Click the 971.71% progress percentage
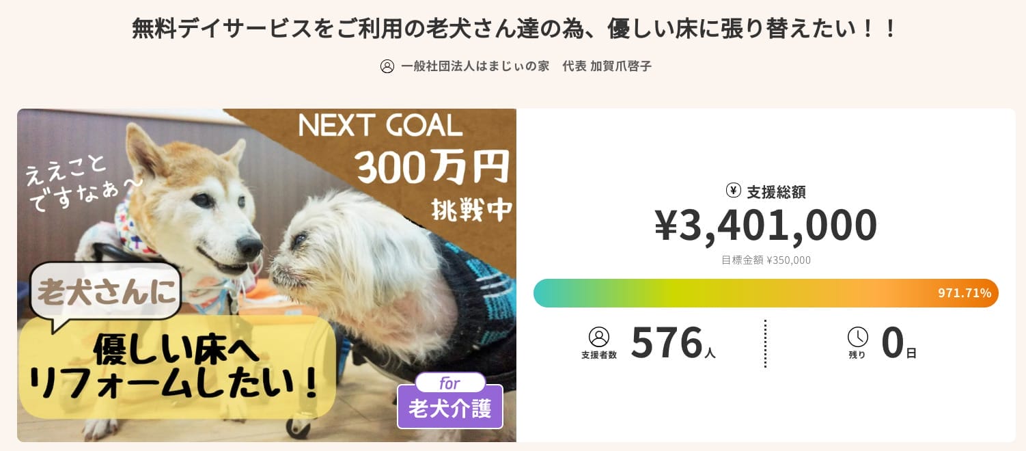The image size is (1026, 451). (x=964, y=293)
